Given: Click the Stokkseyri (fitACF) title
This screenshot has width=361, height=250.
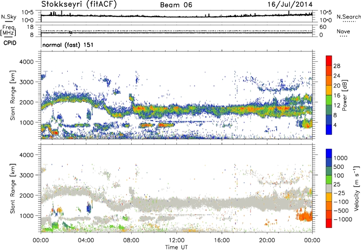Looking at the screenshot, I should coord(79,5).
